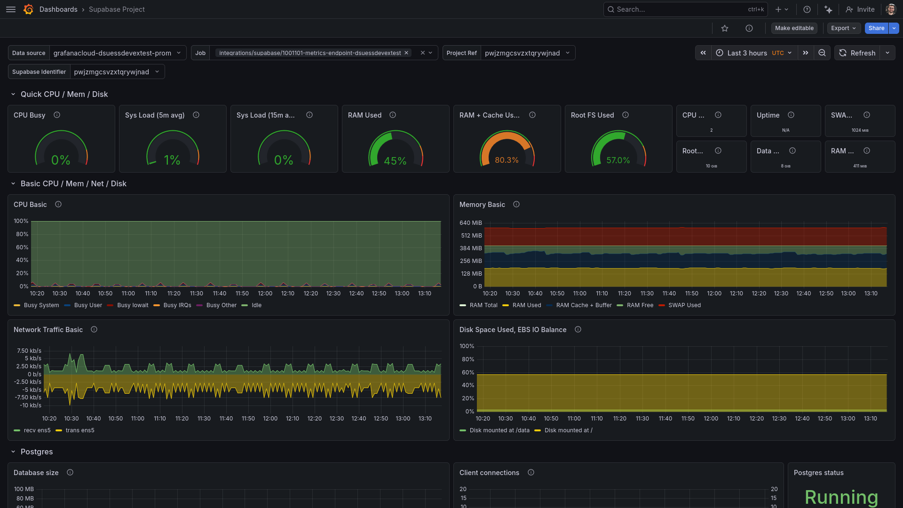Image resolution: width=903 pixels, height=508 pixels.
Task: Toggle the RAM Total series in Memory Basic
Action: (x=484, y=305)
